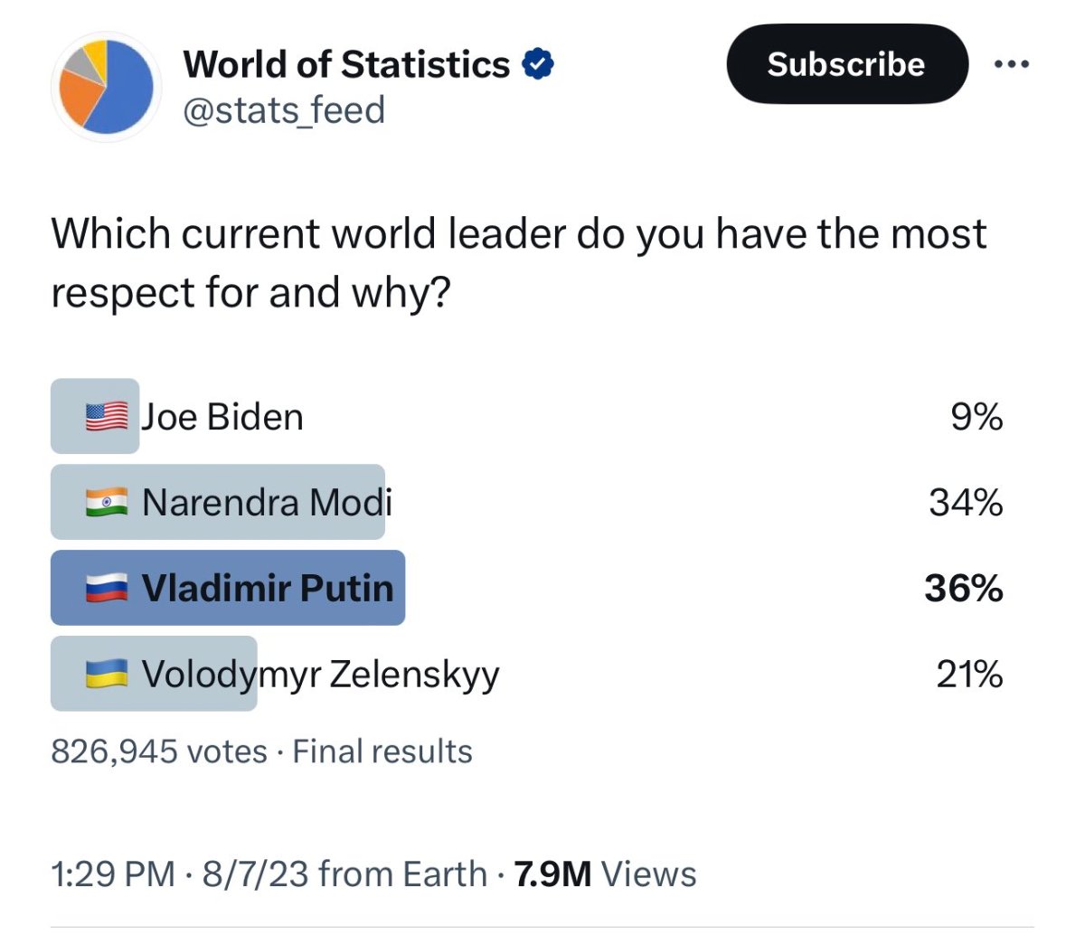Viewport: 1085px width, 935px height.
Task: Click the India flag beside Narendra Modi
Action: 107,502
